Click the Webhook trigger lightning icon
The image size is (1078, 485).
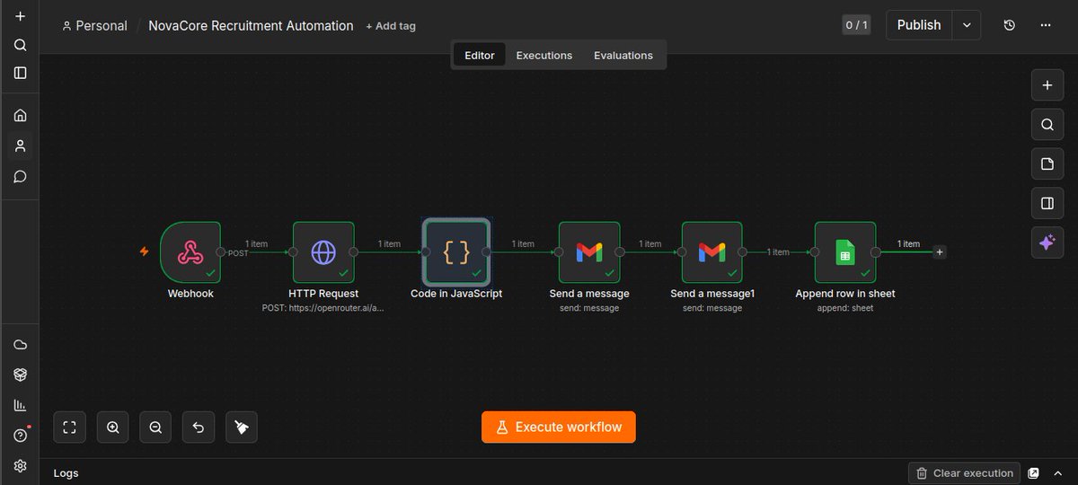144,251
